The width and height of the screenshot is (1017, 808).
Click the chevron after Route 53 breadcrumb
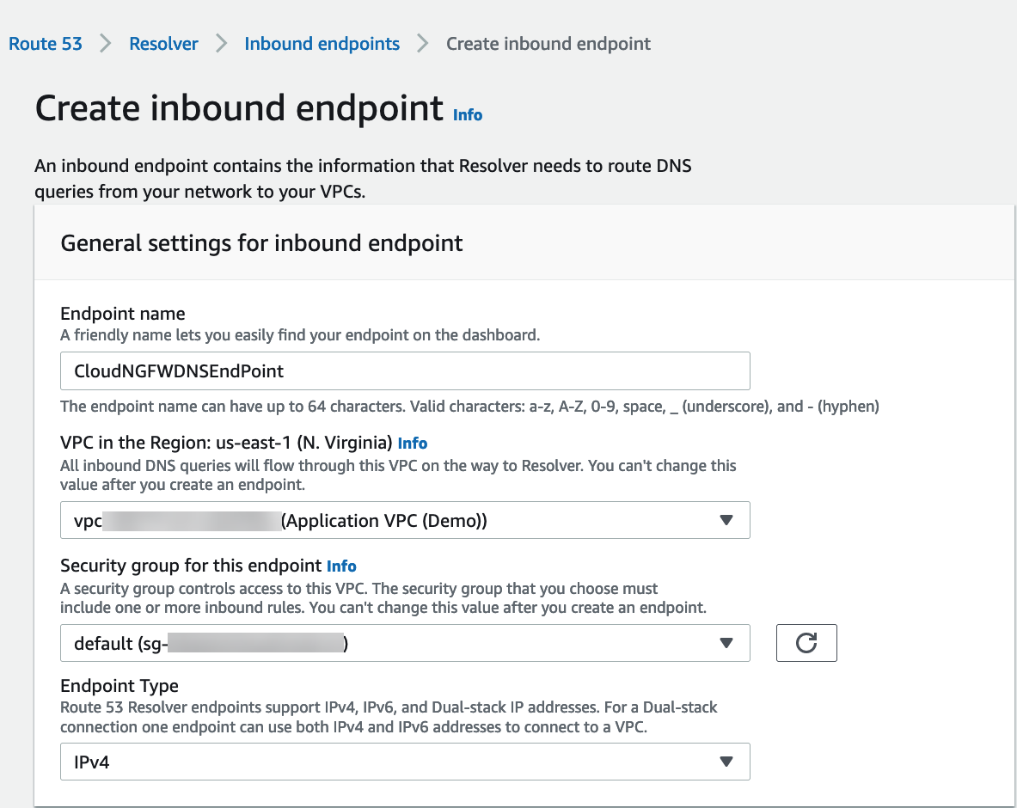click(106, 44)
